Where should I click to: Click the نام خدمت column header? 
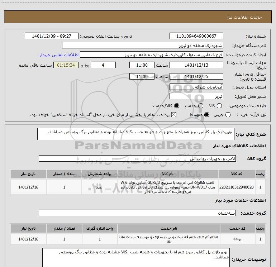pos(168,228)
